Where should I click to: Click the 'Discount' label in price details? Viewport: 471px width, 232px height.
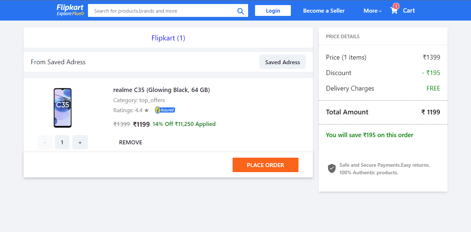339,73
